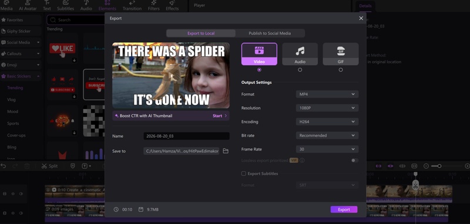Click timeline zoom out minus icon
The width and height of the screenshot is (470, 224).
426,166
